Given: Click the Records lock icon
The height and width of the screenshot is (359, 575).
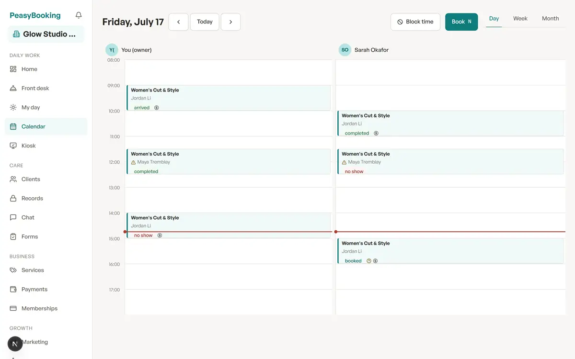Looking at the screenshot, I should pos(13,198).
